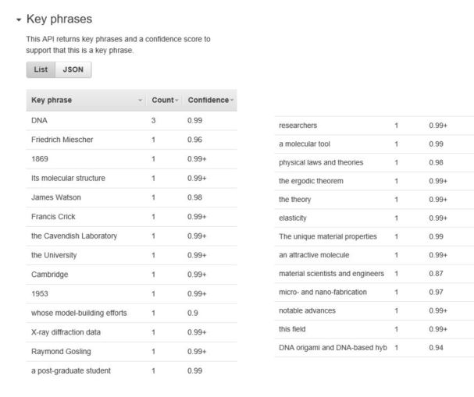This screenshot has height=397, width=474.
Task: Click sort arrow beside Confidence header
Action: pyautogui.click(x=232, y=101)
